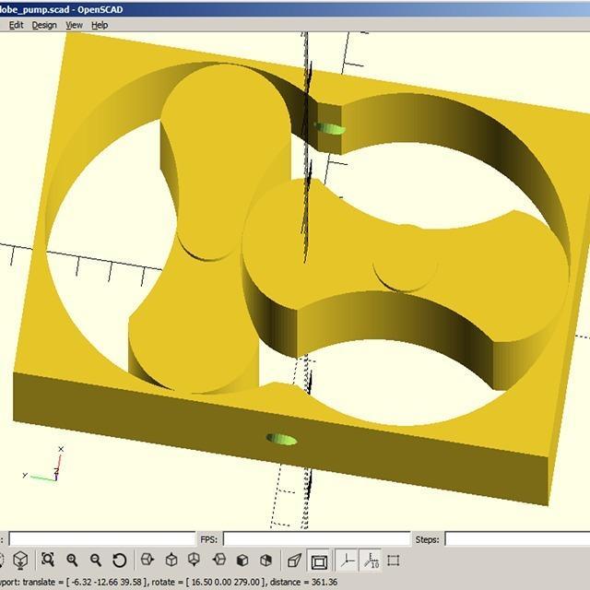Image resolution: width=590 pixels, height=590 pixels.
Task: Zoom in with the magnifier plus icon
Action: (72, 560)
